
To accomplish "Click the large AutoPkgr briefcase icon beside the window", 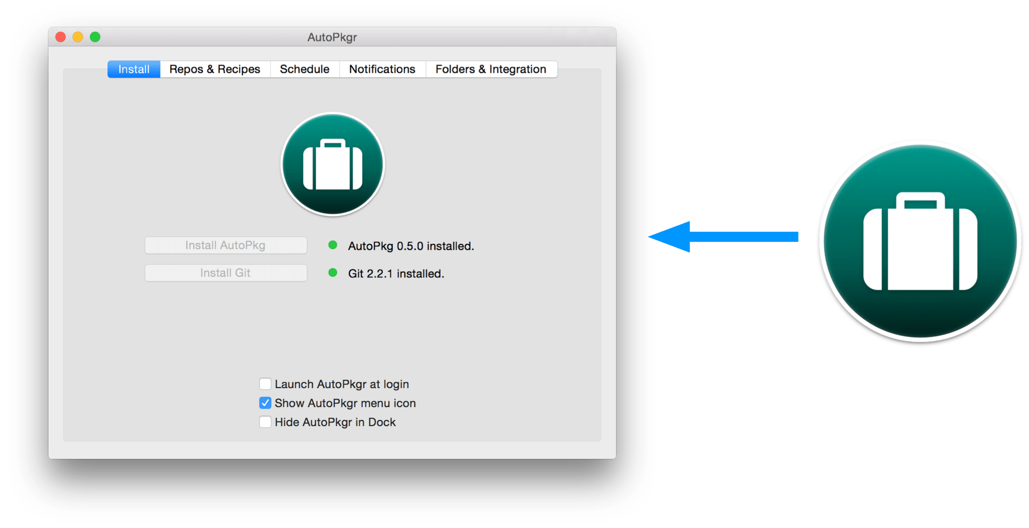I will (920, 241).
